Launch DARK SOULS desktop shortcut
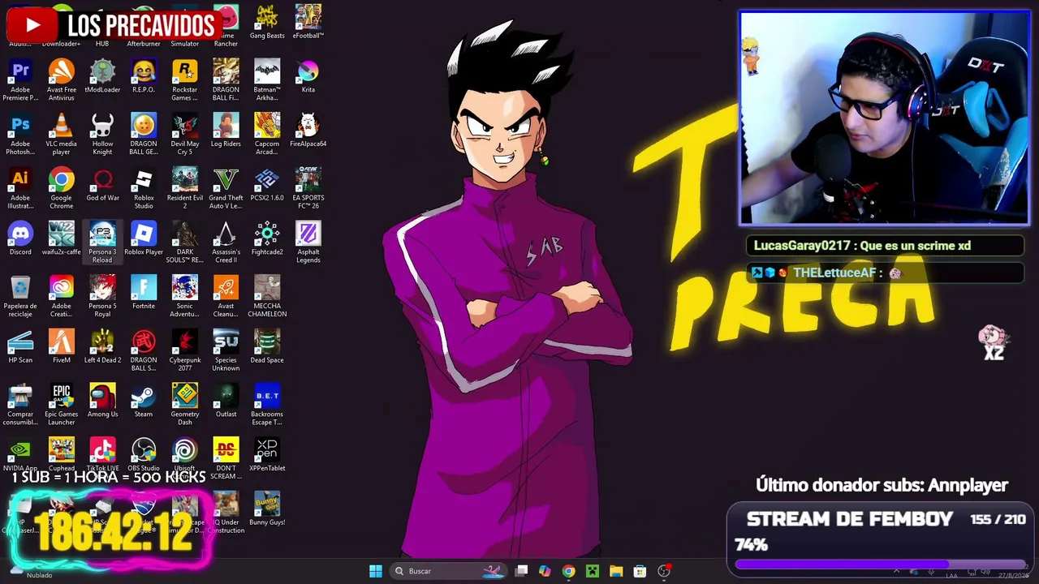This screenshot has width=1039, height=584. pyautogui.click(x=185, y=243)
